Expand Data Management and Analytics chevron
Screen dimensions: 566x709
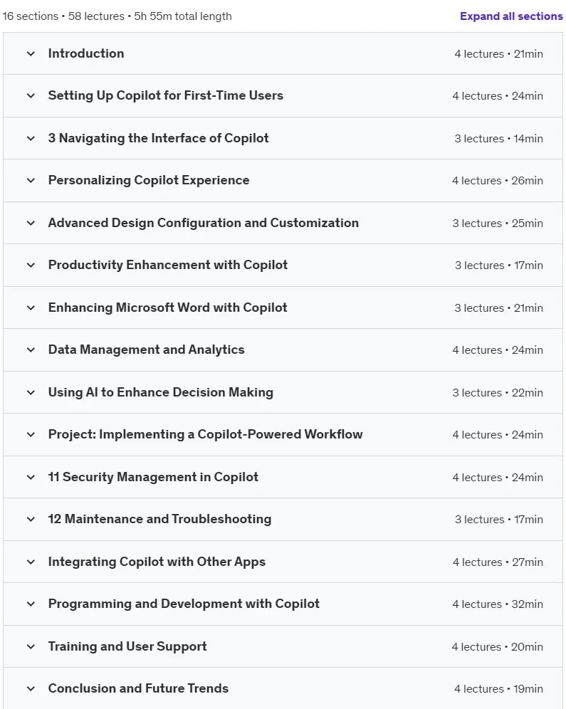pos(31,350)
